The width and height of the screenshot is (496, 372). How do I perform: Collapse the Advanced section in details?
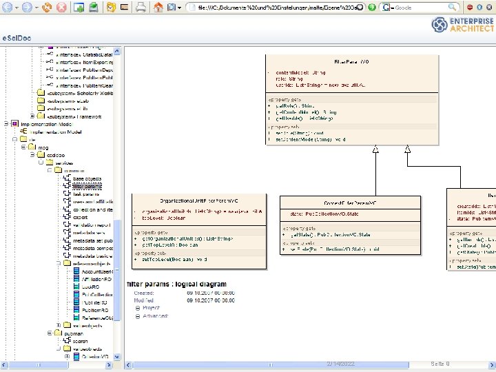[x=138, y=316]
